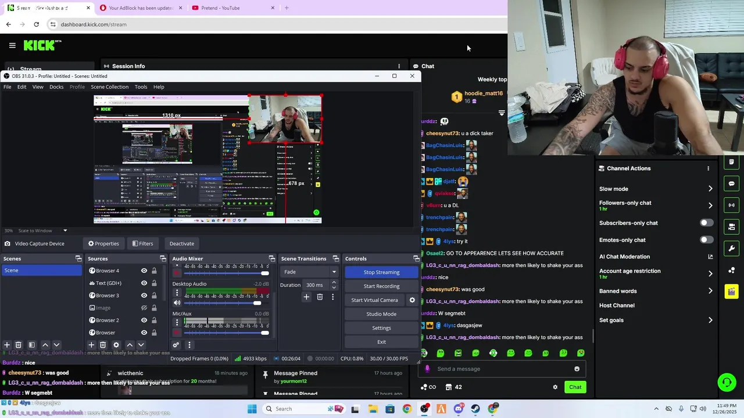Move source down in Sources dock
744x418 pixels.
point(141,345)
